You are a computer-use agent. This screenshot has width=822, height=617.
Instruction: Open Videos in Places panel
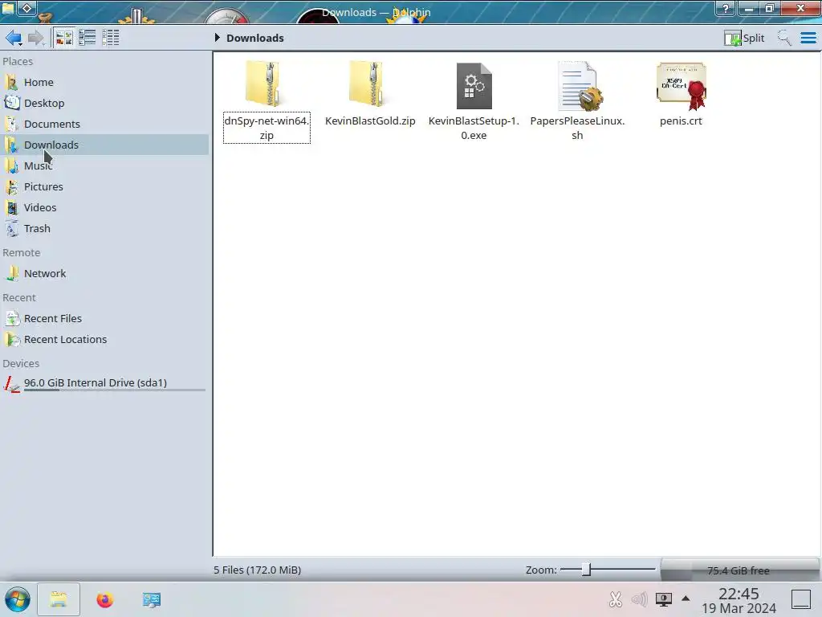105,208
